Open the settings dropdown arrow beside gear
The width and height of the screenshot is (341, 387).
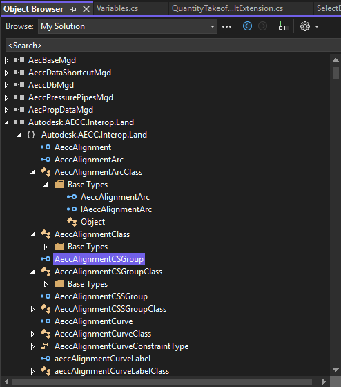tap(317, 26)
